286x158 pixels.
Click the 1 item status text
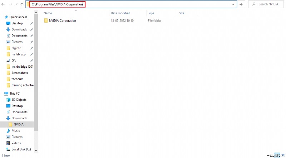click(6, 155)
